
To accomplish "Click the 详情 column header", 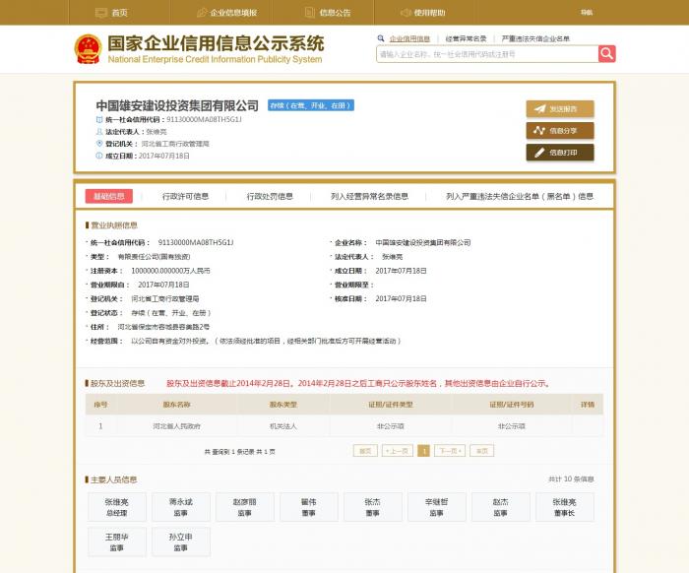I will click(x=588, y=405).
